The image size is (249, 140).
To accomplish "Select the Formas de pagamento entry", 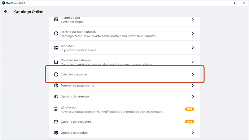I will coord(125,86).
